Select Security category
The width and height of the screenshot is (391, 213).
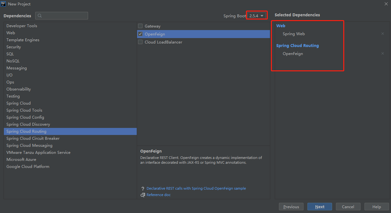pos(70,47)
